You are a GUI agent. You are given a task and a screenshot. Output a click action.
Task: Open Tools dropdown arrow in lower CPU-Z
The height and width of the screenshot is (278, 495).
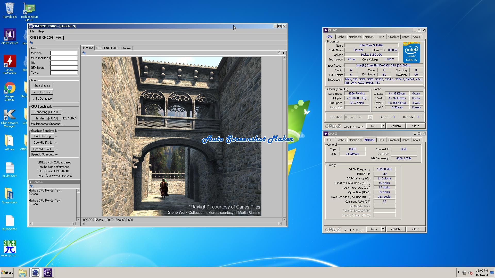(383, 229)
